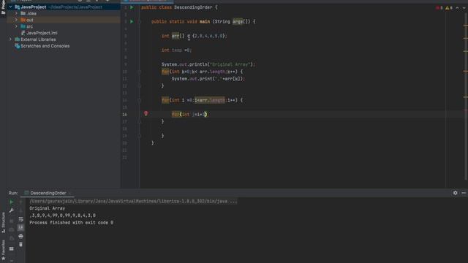Toggle soft-wrap icon in Run console

click(x=20, y=219)
